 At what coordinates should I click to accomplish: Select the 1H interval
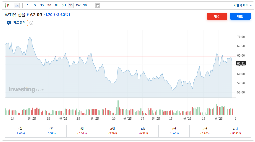(x=56, y=5)
